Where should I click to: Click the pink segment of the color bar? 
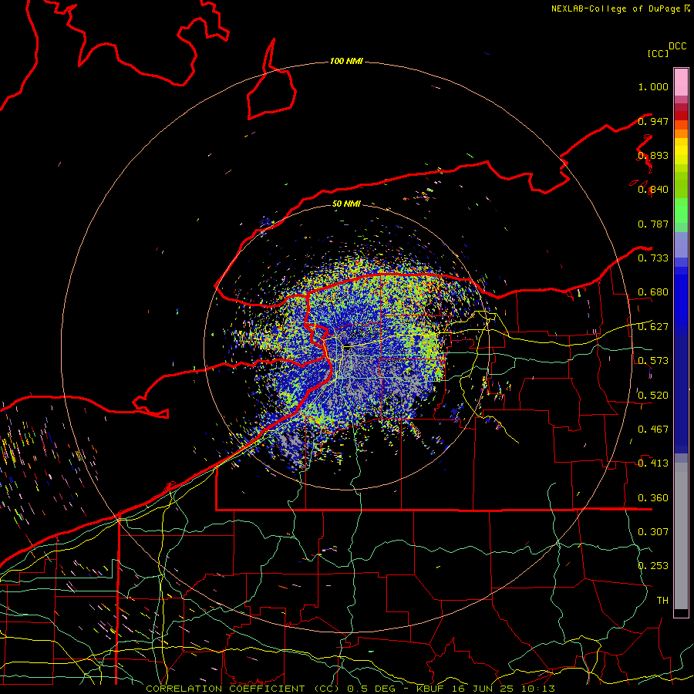[x=681, y=82]
